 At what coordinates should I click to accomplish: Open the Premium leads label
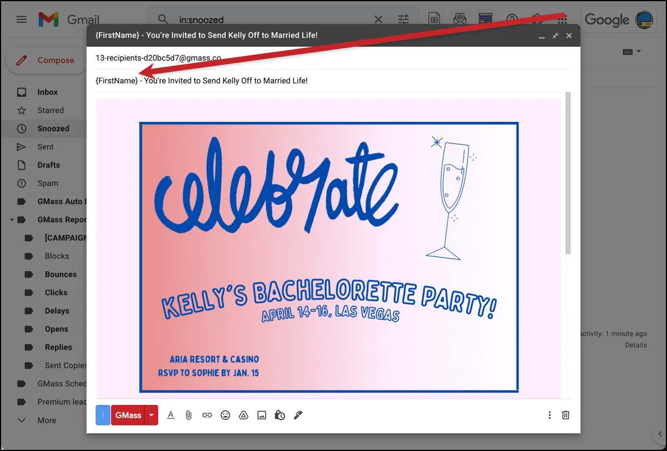point(62,402)
